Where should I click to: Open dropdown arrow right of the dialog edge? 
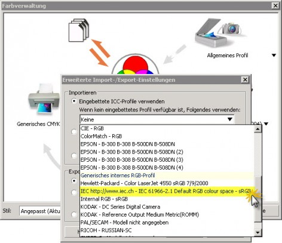tap(266, 124)
